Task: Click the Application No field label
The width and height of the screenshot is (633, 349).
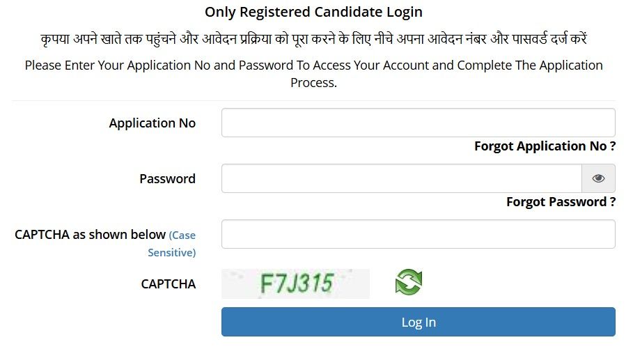Action: pos(152,123)
